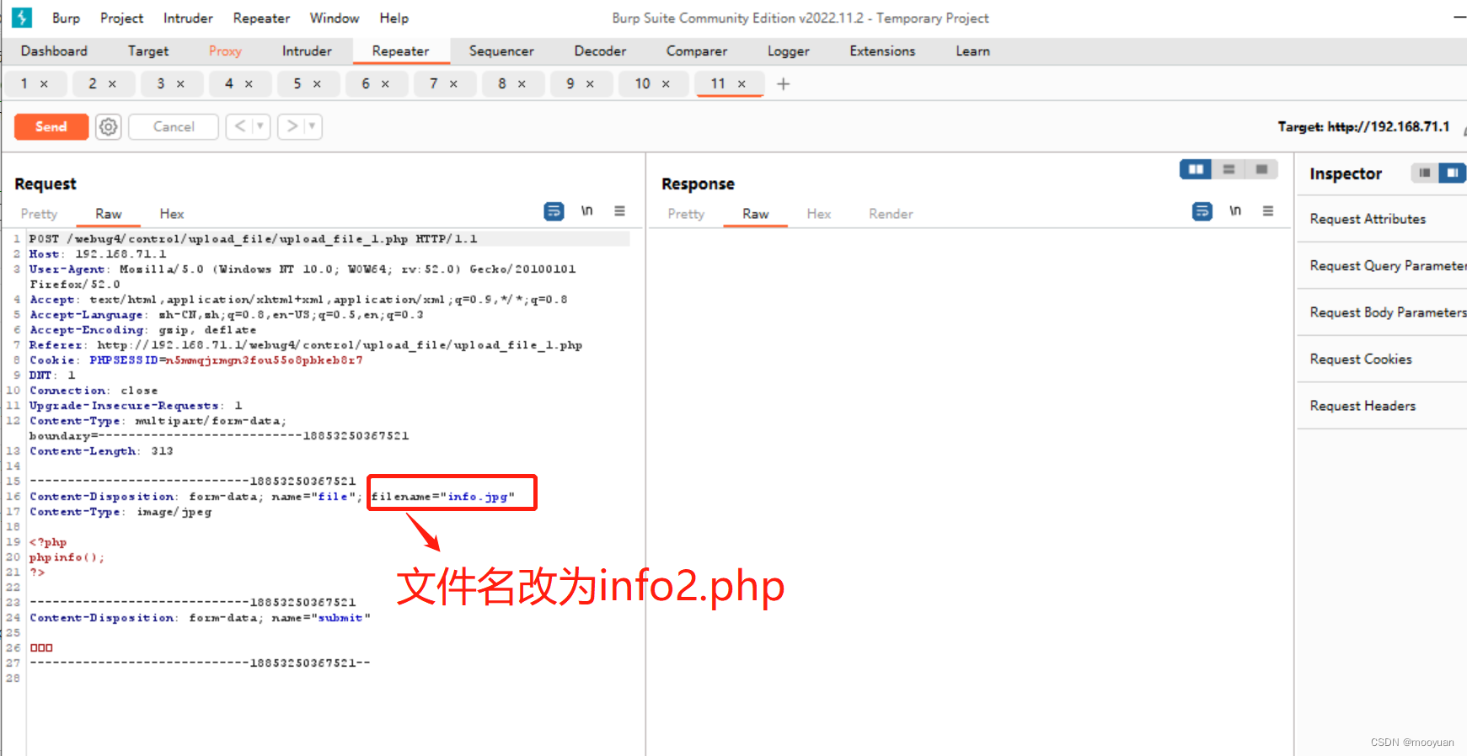Show Response in Pretty view

686,214
